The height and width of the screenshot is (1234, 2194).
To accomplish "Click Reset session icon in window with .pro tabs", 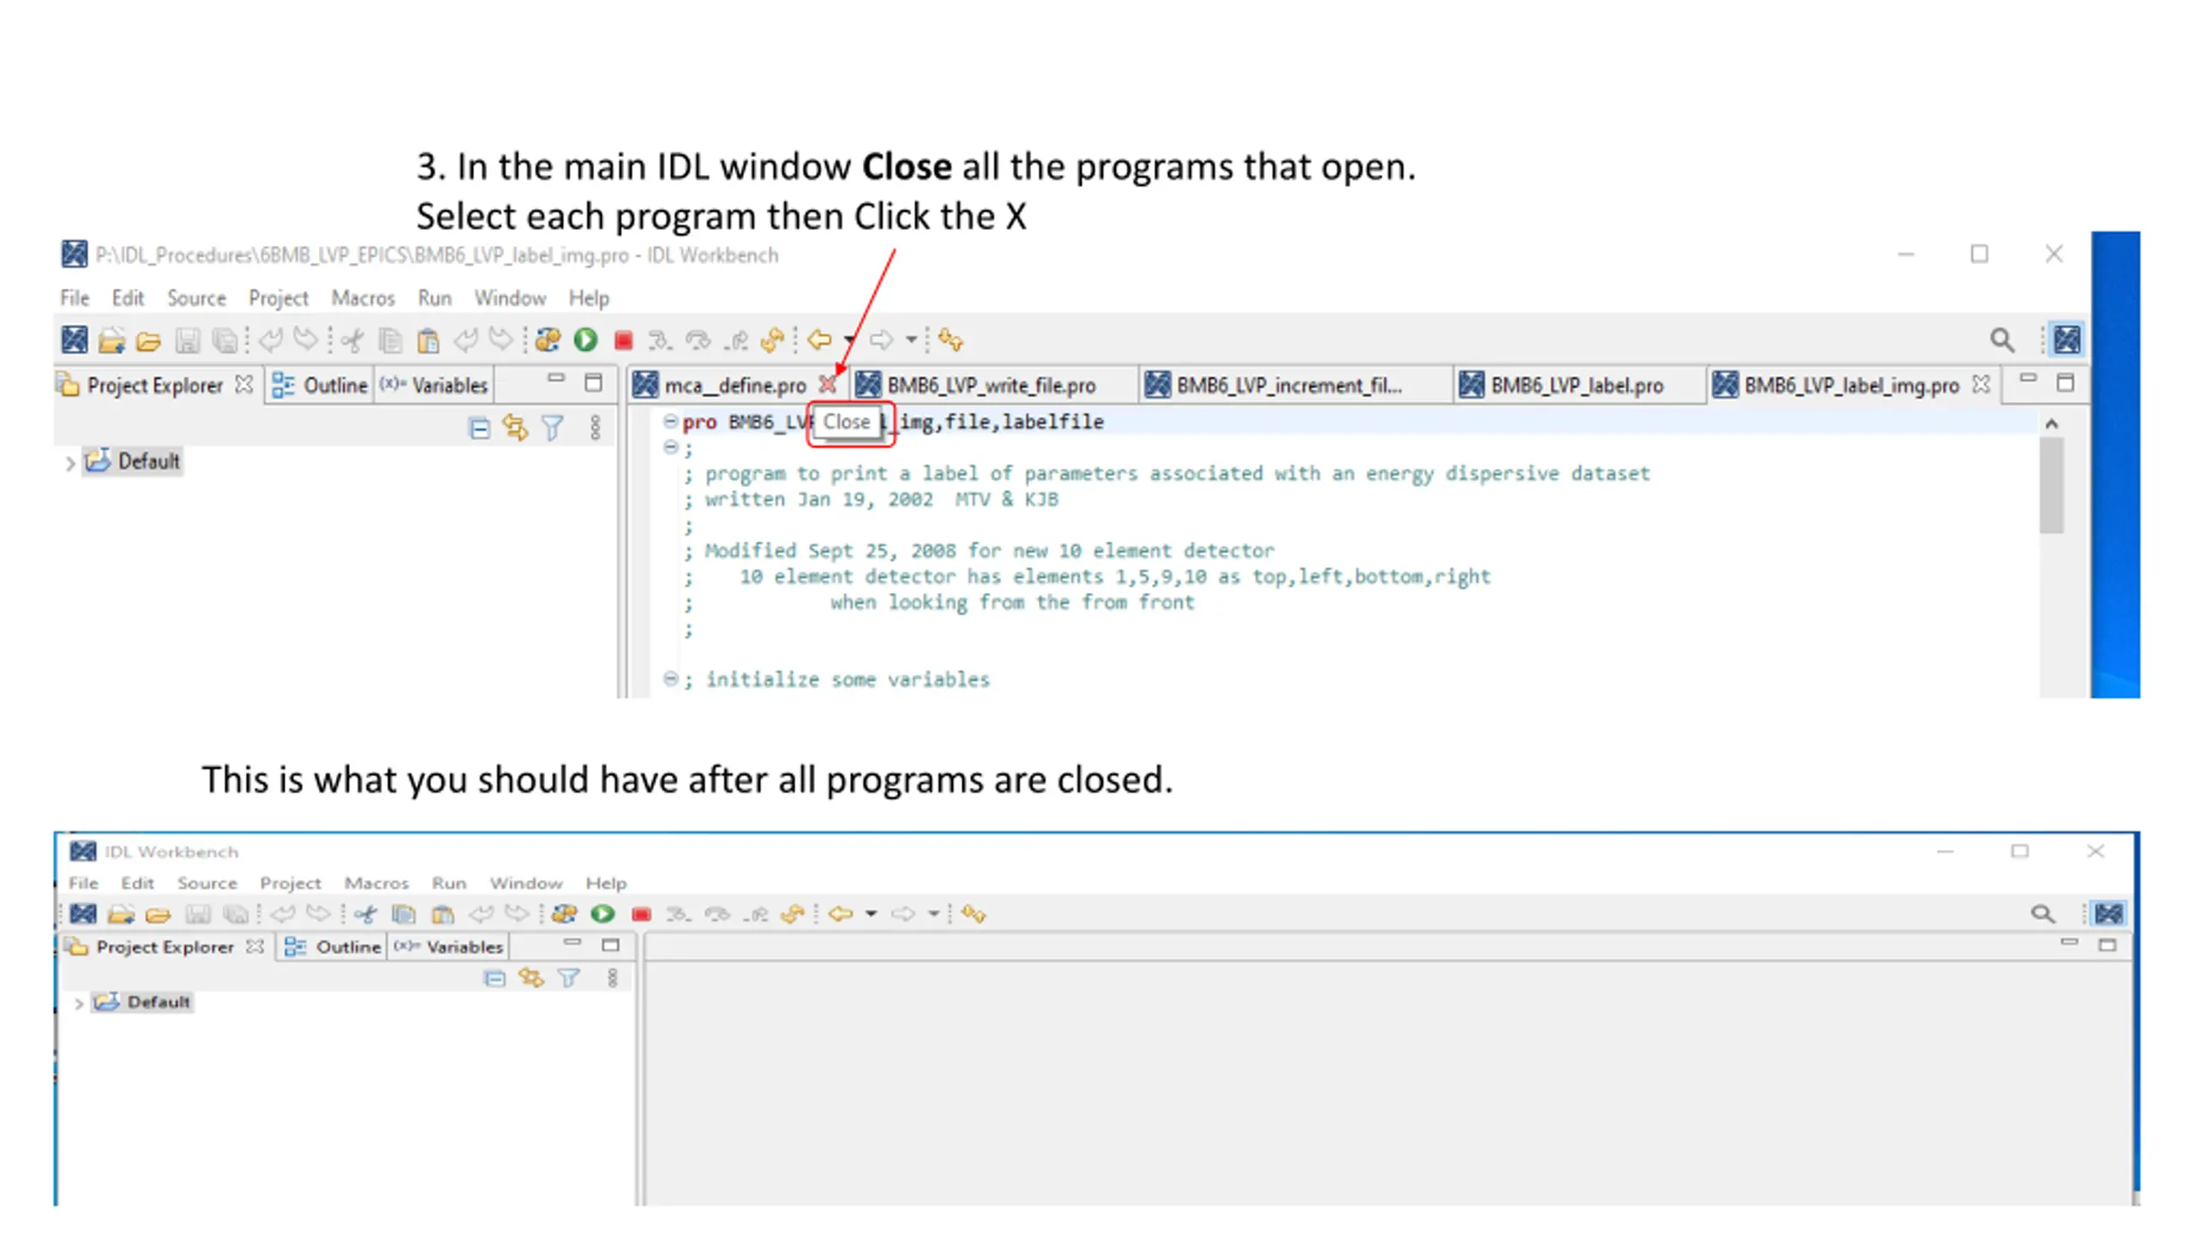I will tap(771, 340).
